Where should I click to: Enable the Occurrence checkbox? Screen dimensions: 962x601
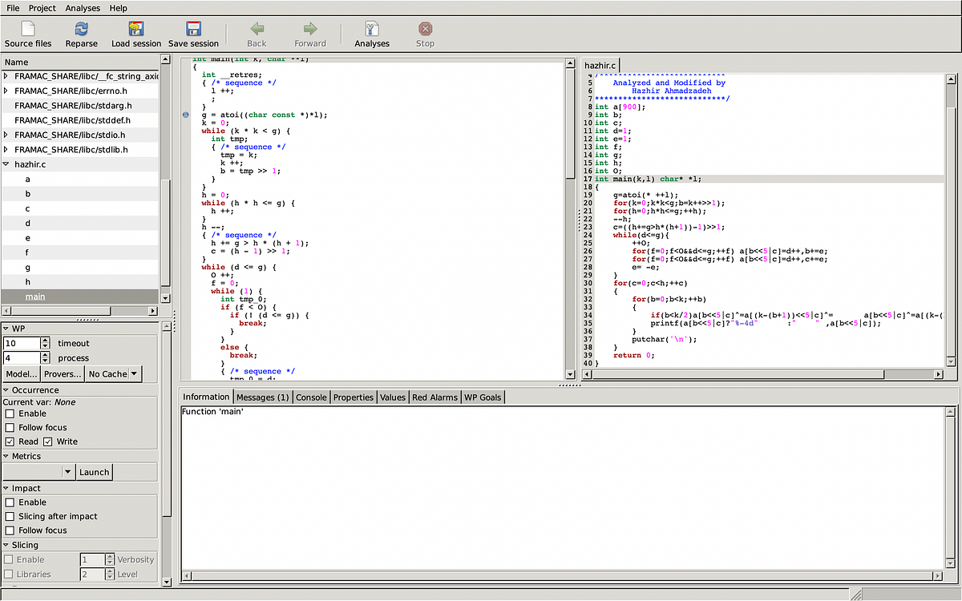10,413
